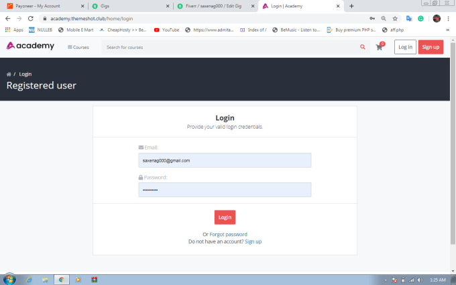Expand the bookmarks overflow chevron
Screen dimensions: 456x285
click(x=448, y=30)
